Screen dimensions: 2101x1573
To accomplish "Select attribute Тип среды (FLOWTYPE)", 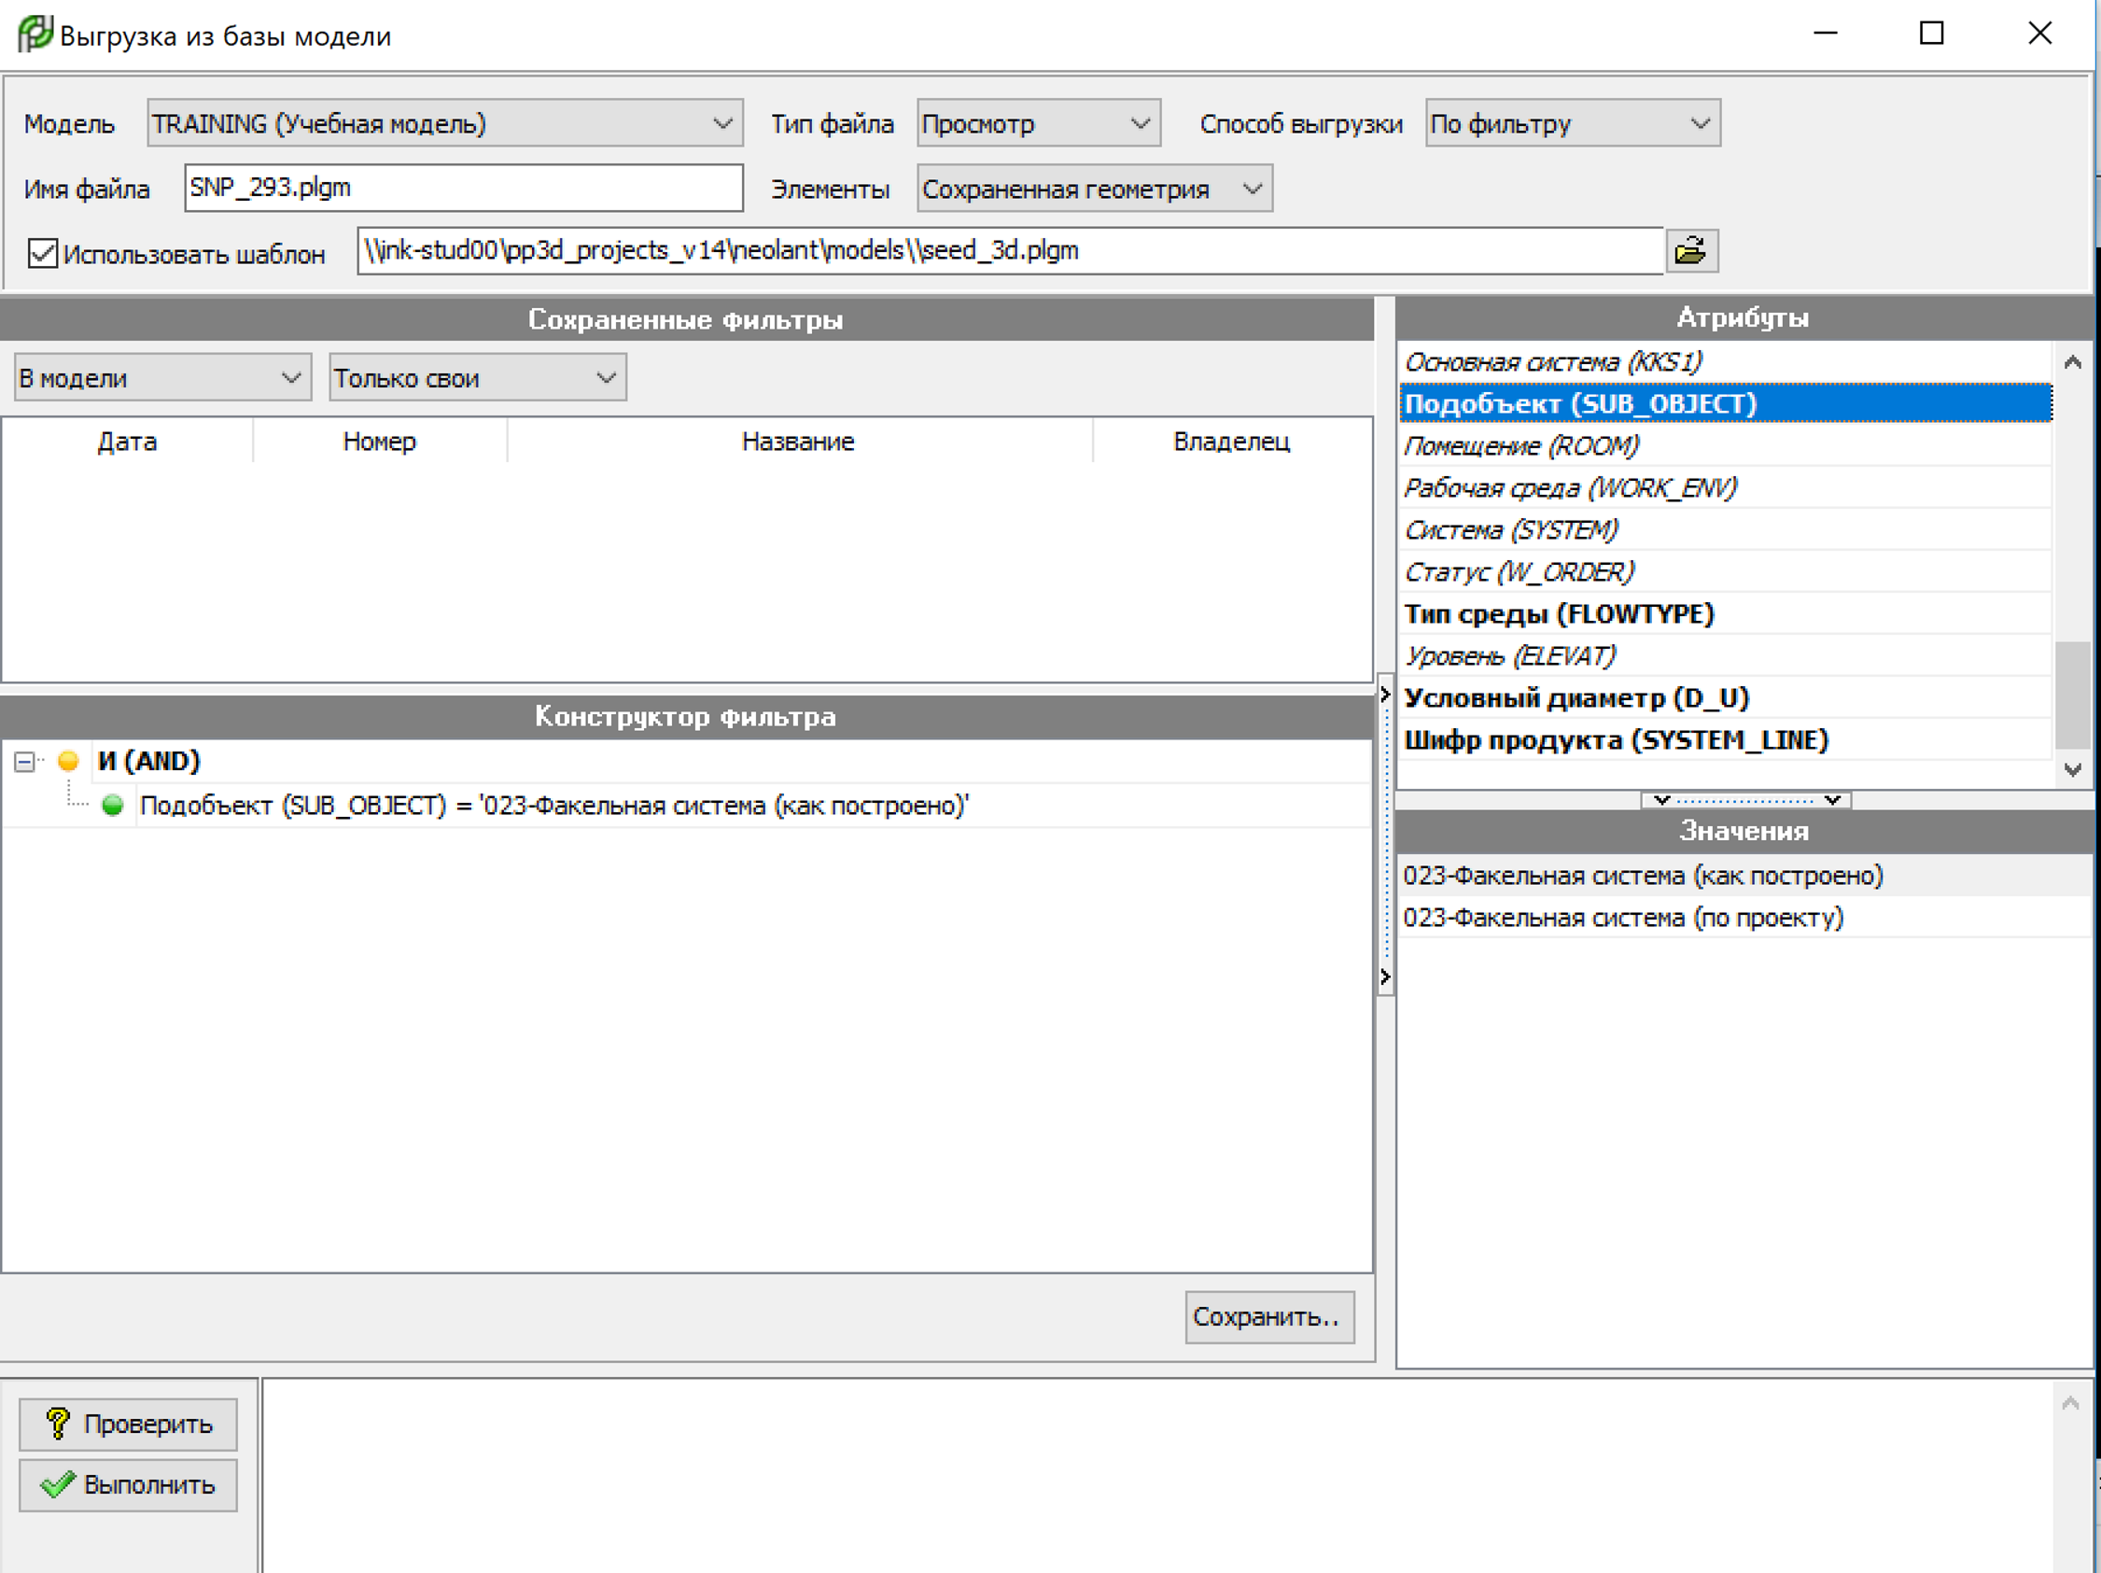I will (x=1725, y=613).
